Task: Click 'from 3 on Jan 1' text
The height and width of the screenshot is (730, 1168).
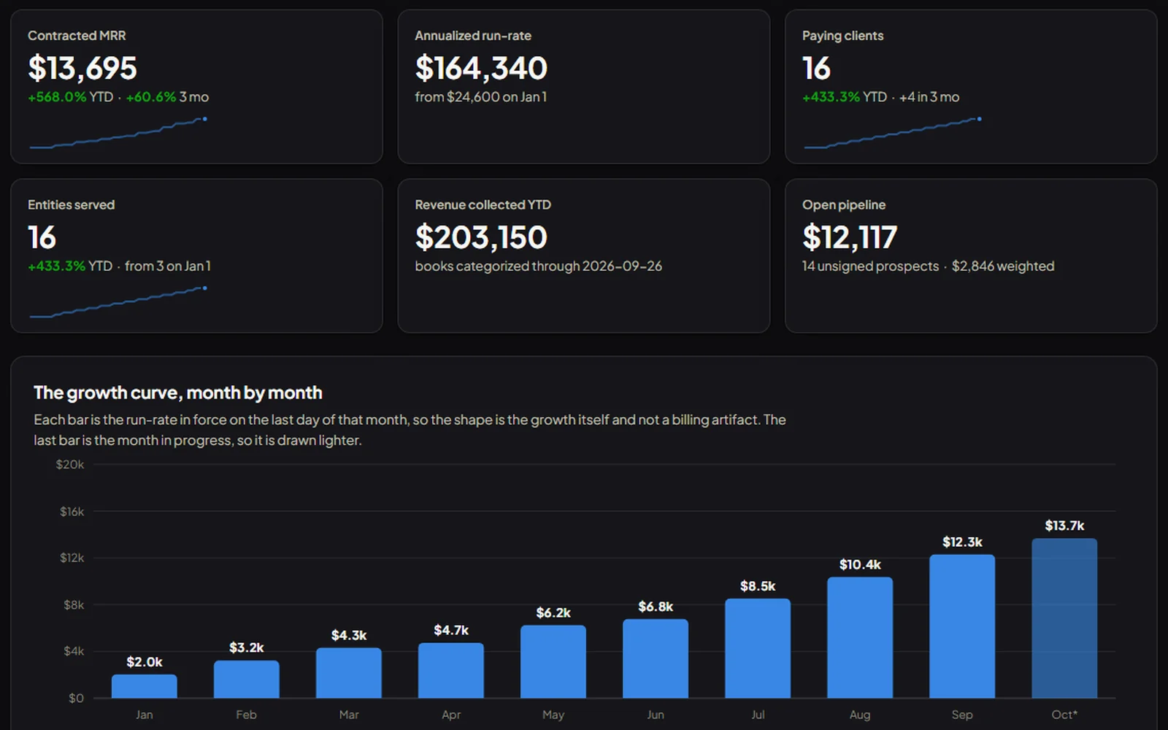Action: click(x=167, y=266)
